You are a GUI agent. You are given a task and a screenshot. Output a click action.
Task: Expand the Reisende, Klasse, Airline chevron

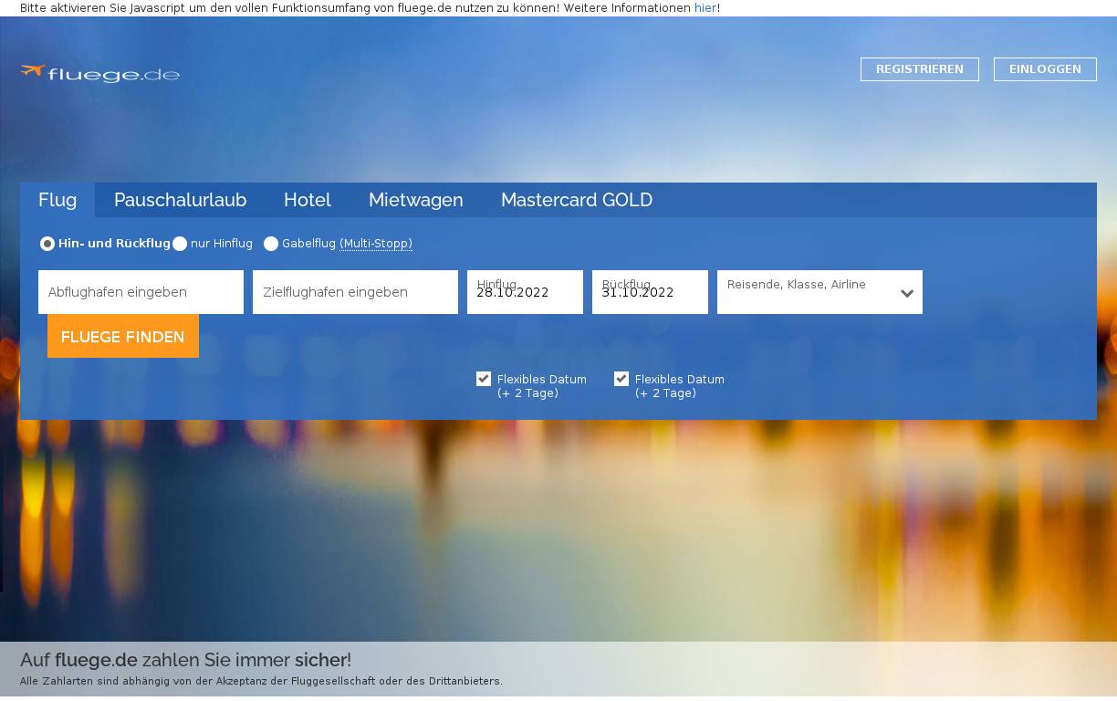pyautogui.click(x=906, y=293)
